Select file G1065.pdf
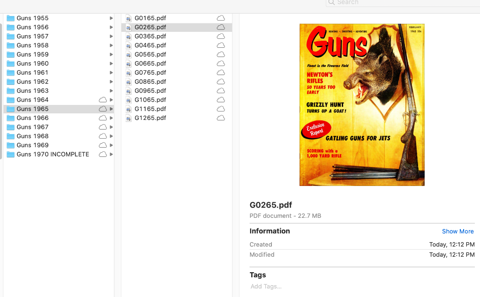This screenshot has height=297, width=480. point(150,100)
